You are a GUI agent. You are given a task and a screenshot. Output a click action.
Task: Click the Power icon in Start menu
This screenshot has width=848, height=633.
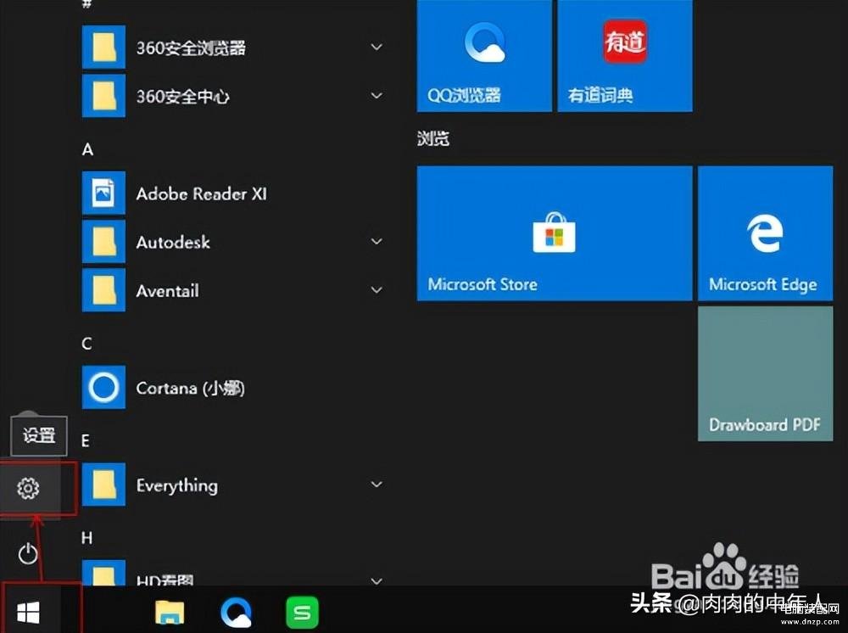coord(28,554)
